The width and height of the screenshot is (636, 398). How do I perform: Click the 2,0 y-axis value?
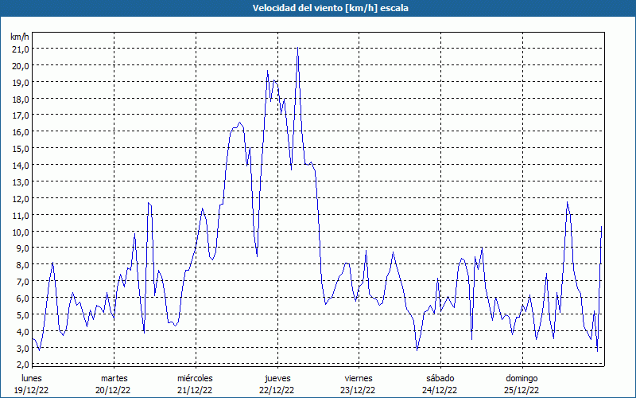tap(23, 364)
